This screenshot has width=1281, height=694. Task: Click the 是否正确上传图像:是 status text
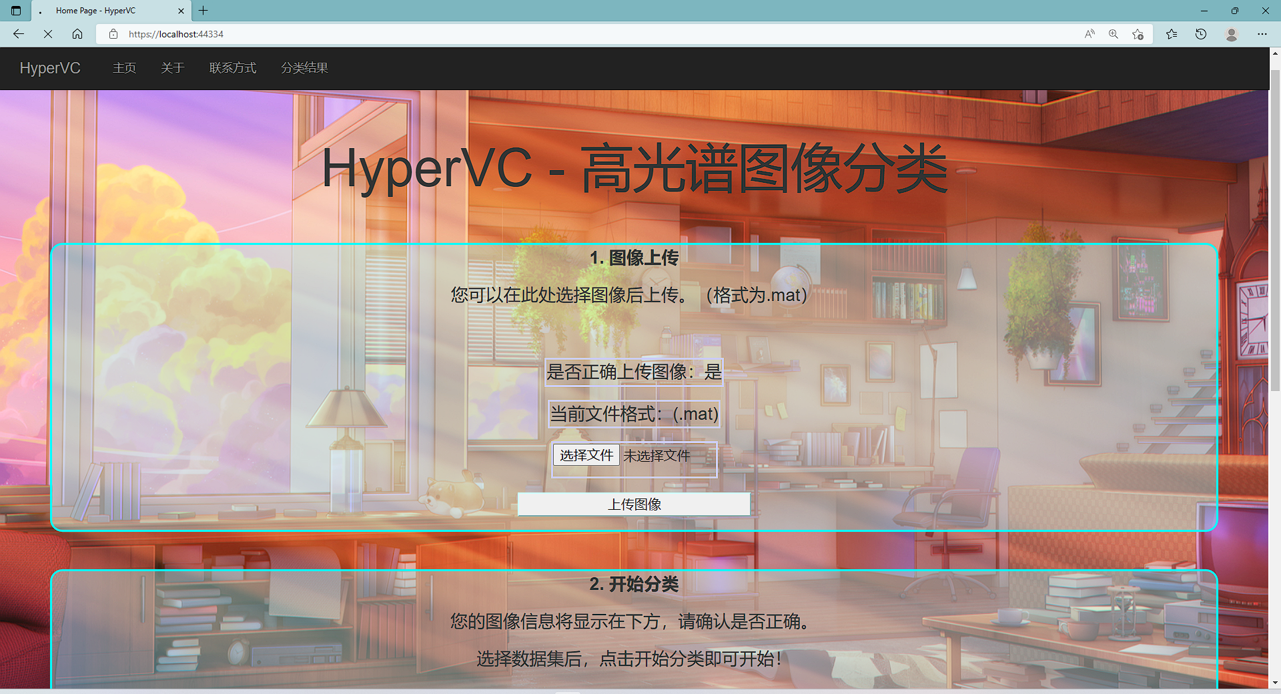634,372
